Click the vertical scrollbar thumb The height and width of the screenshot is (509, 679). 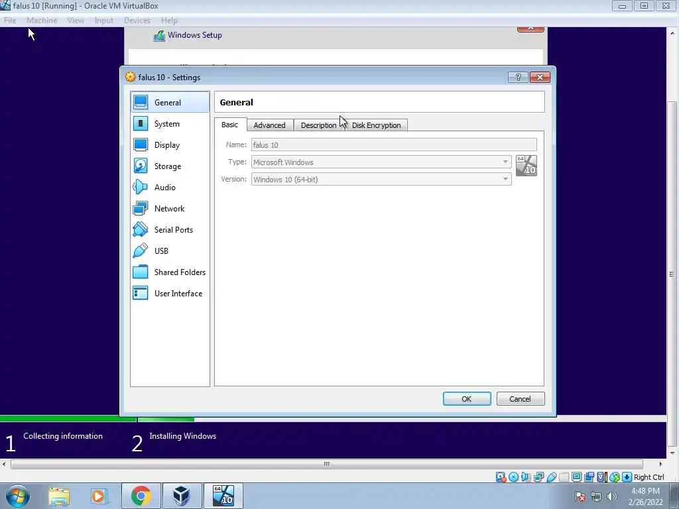pos(672,274)
